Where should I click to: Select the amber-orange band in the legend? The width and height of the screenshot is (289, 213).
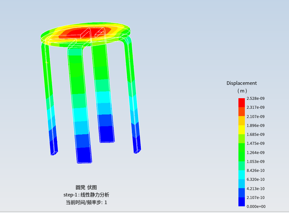point(241,121)
